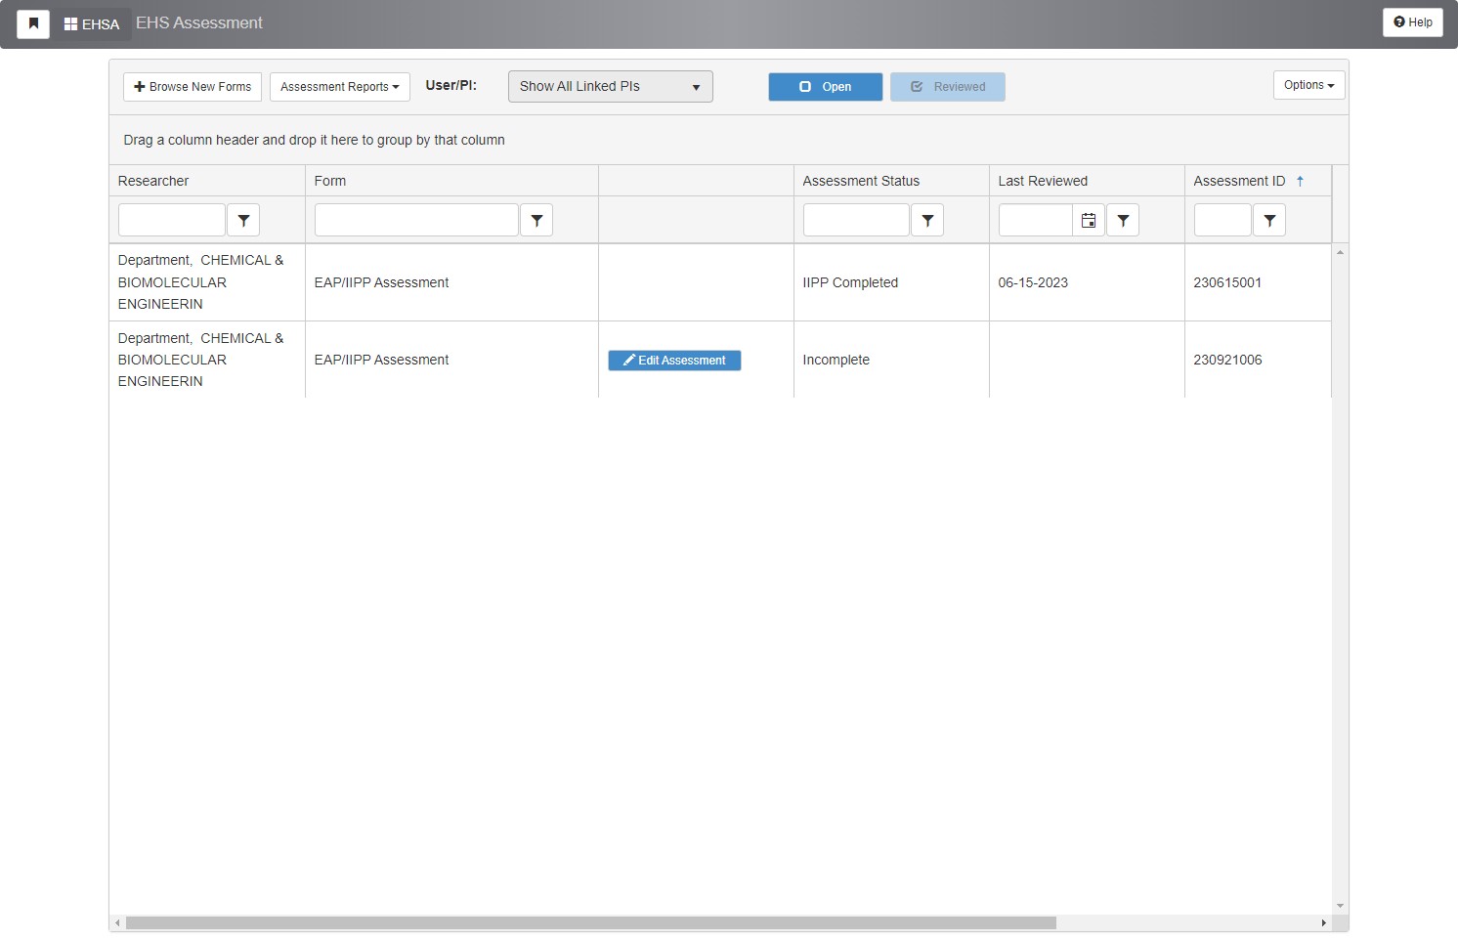Focus the Researcher filter text box
Screen dimensions: 1458x940
(x=172, y=221)
